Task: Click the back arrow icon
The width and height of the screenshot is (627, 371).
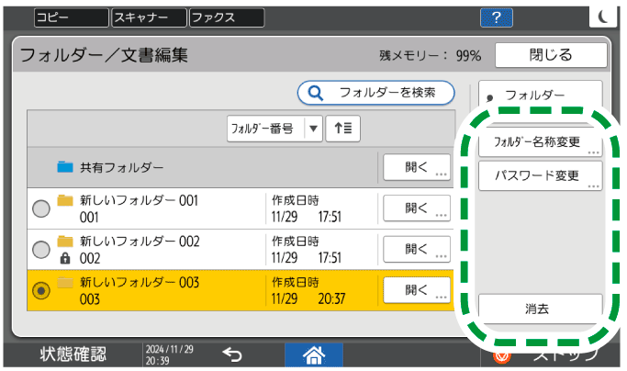Action: (232, 354)
